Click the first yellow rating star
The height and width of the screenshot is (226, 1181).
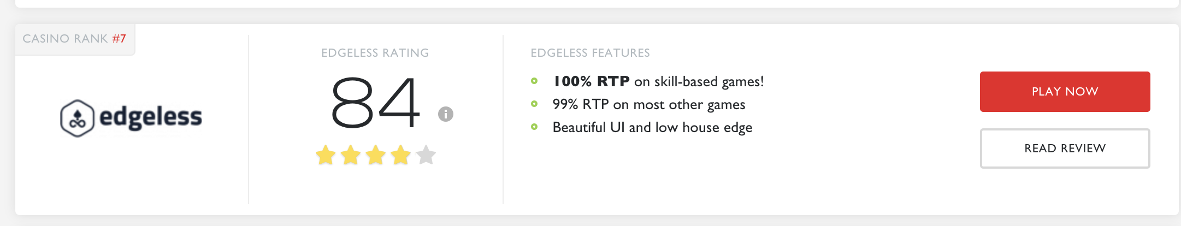point(326,155)
